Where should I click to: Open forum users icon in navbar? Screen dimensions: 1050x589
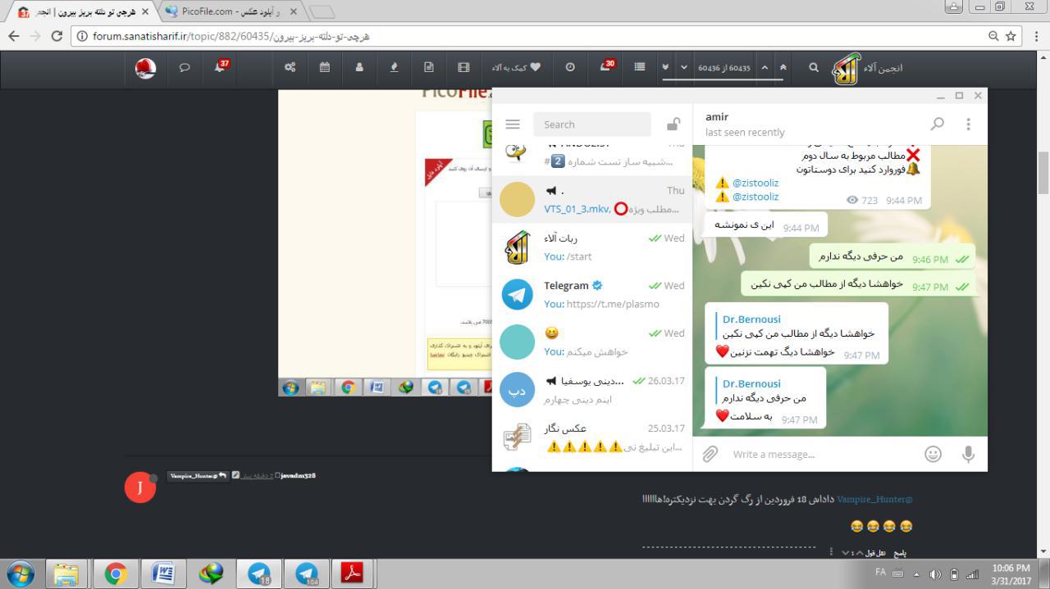pyautogui.click(x=359, y=67)
